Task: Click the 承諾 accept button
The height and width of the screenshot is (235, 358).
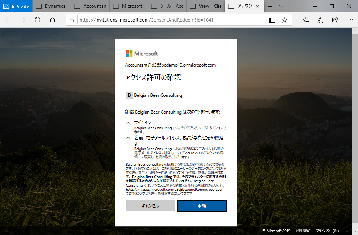Action: click(x=202, y=206)
